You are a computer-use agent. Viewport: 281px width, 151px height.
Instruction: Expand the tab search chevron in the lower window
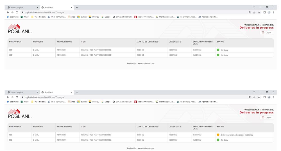254,92
